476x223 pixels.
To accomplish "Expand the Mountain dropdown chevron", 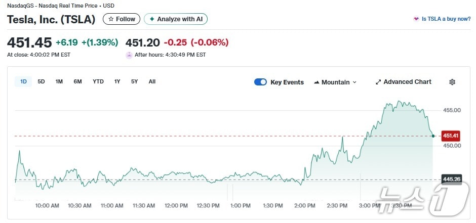I will pyautogui.click(x=354, y=82).
